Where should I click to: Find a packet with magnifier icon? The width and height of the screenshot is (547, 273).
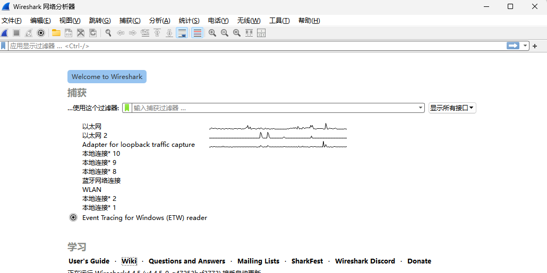click(x=108, y=33)
